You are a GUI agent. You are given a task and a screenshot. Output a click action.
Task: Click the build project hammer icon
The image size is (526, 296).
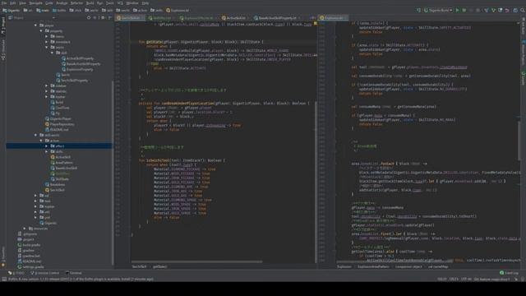point(419,11)
